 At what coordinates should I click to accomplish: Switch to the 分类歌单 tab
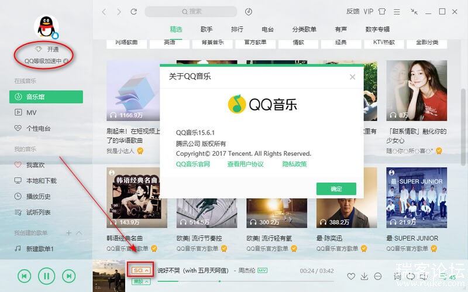(304, 29)
